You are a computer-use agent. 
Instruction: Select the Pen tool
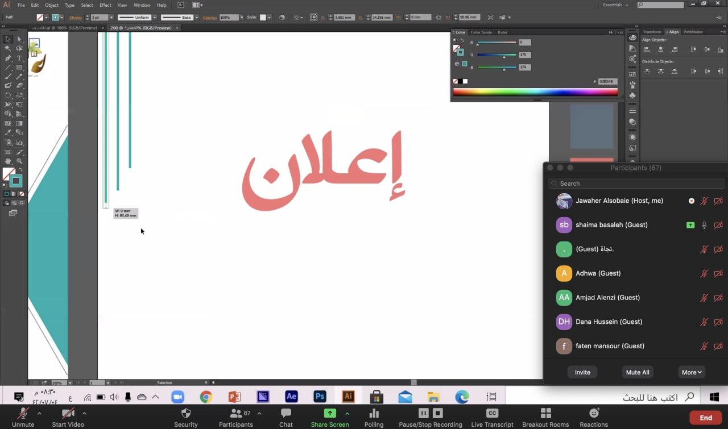(8, 58)
